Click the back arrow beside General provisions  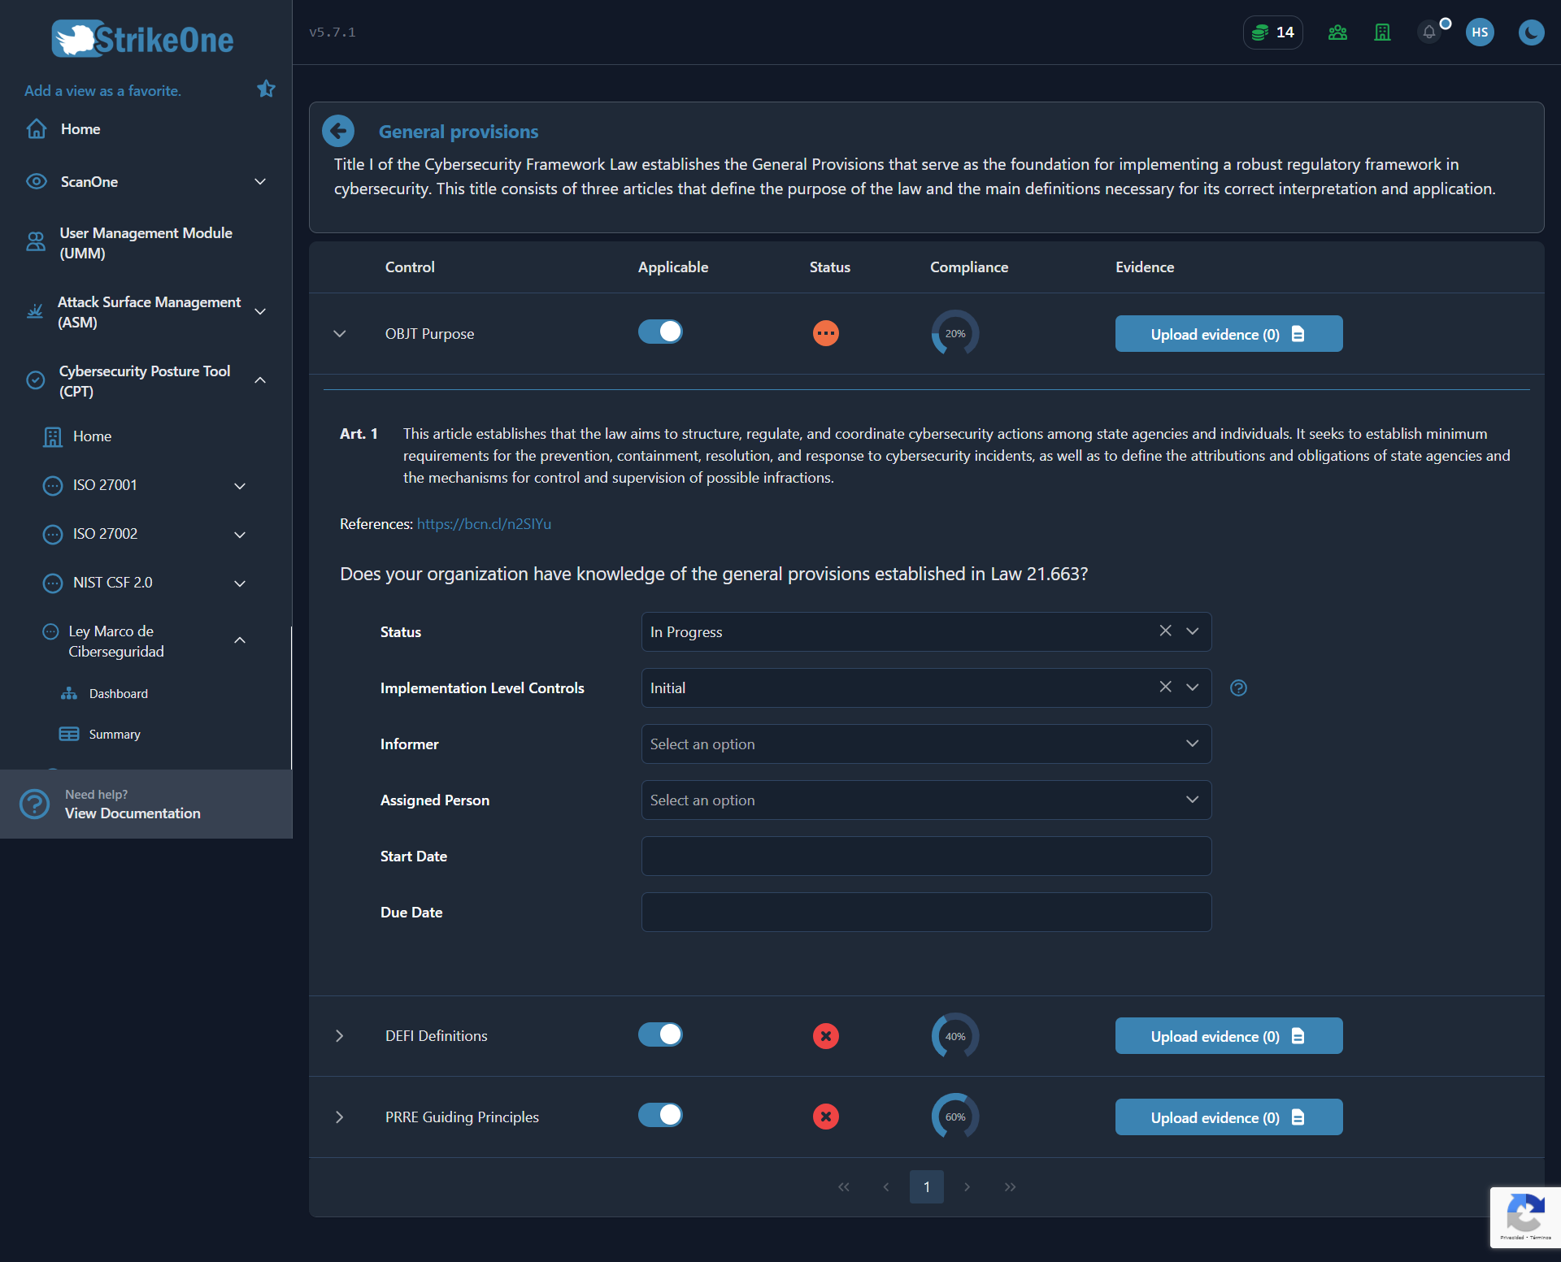coord(338,131)
